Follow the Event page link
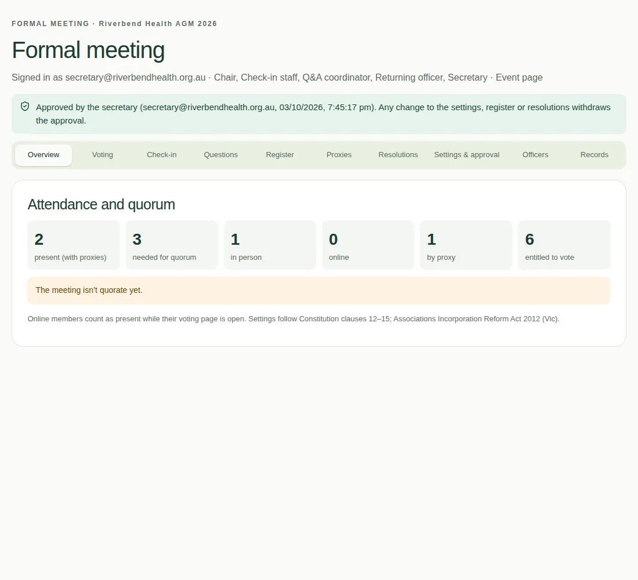638x580 pixels. pos(519,77)
